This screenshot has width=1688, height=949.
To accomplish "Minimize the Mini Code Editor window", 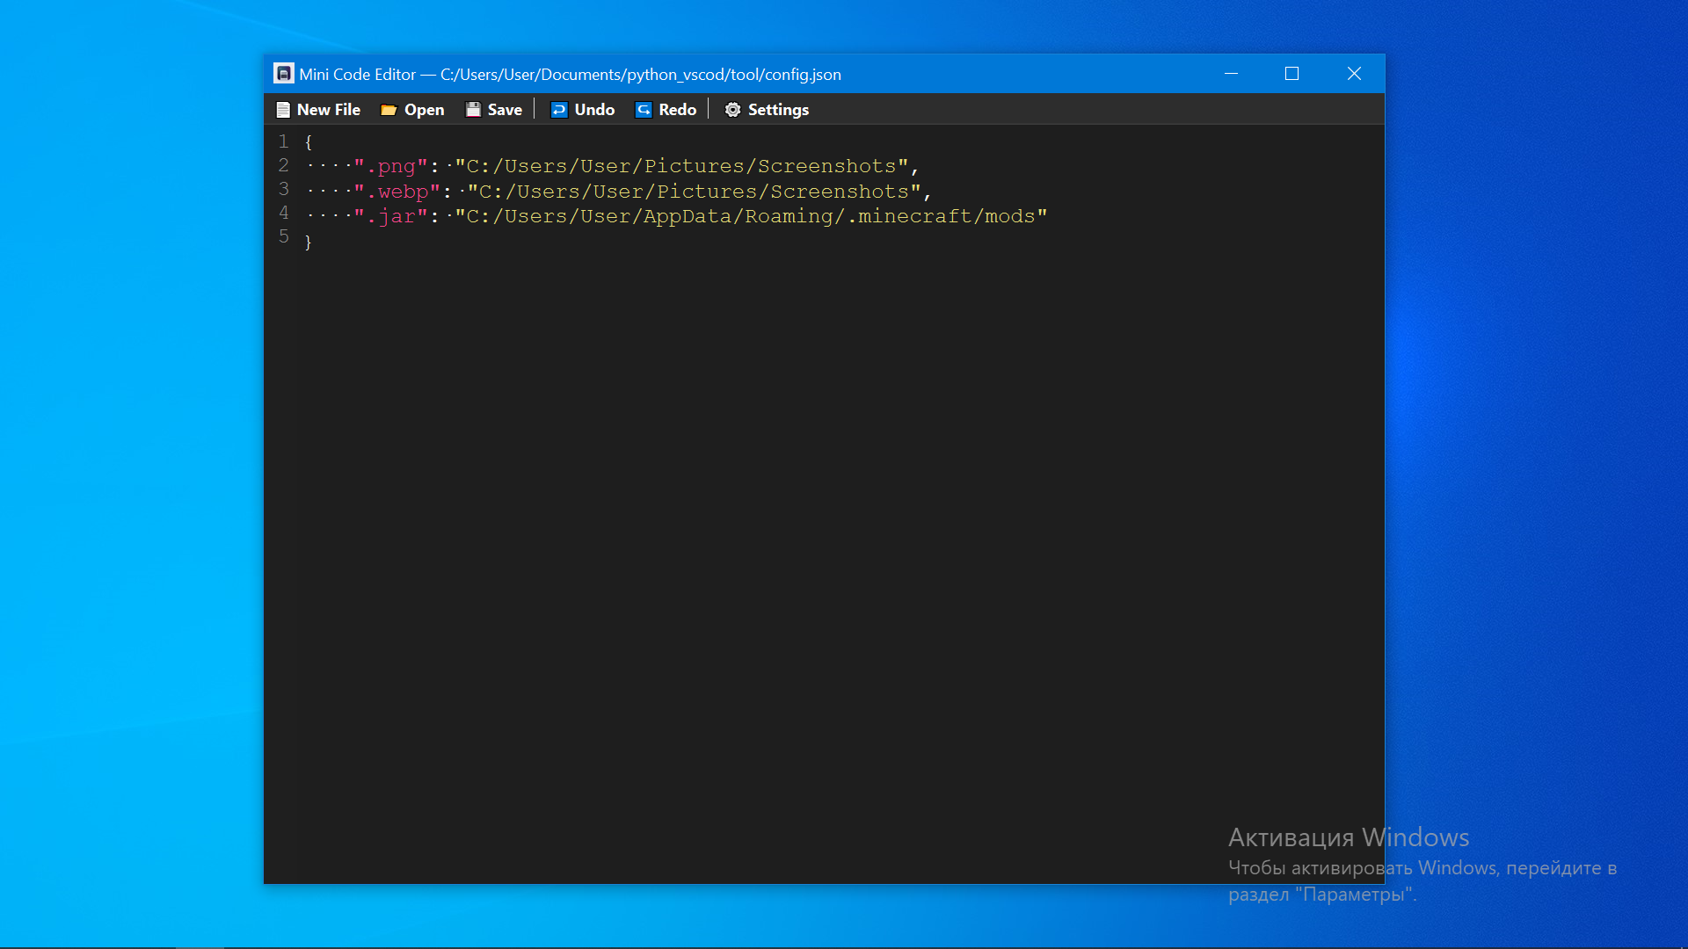I will click(1231, 74).
